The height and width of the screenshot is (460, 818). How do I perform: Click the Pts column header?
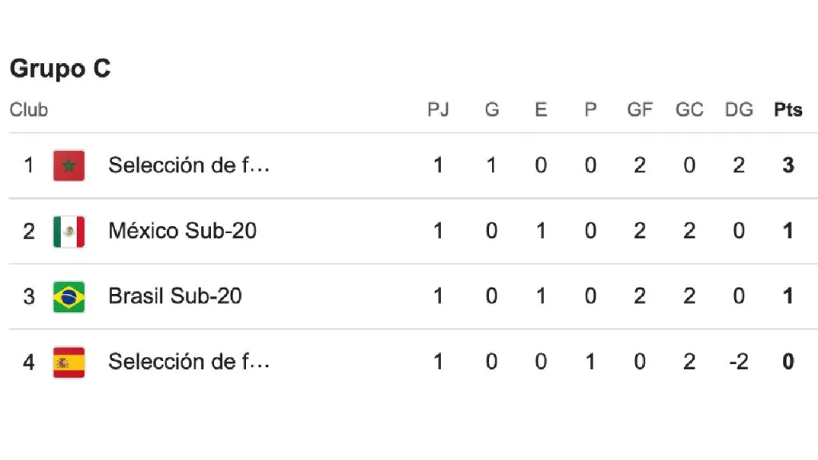[x=788, y=109]
